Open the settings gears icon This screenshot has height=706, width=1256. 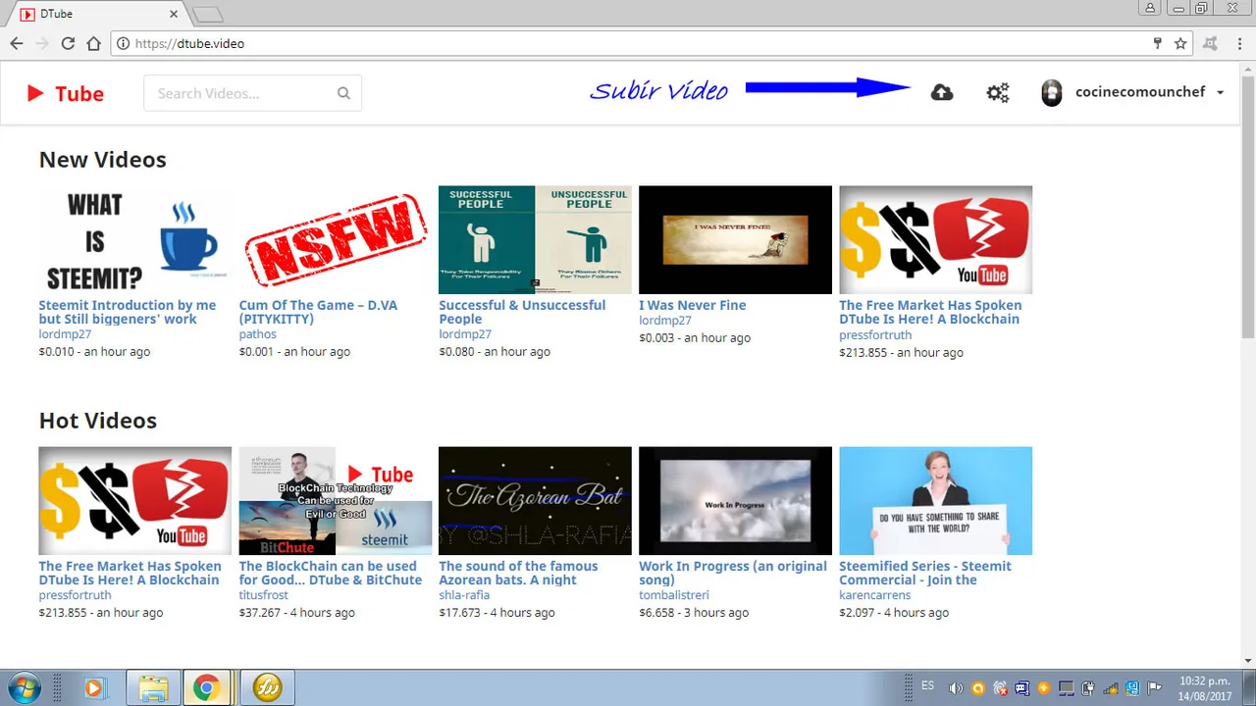pos(997,92)
